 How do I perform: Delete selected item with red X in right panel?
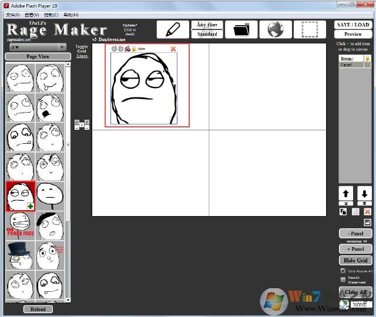(x=367, y=211)
